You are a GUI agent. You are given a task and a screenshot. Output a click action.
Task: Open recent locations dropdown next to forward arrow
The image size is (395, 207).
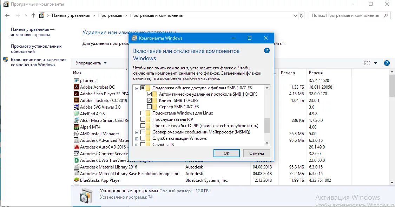pyautogui.click(x=26, y=15)
